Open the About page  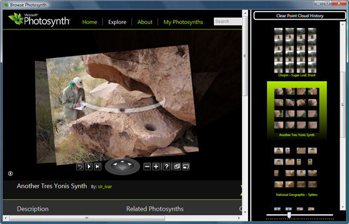click(x=145, y=22)
